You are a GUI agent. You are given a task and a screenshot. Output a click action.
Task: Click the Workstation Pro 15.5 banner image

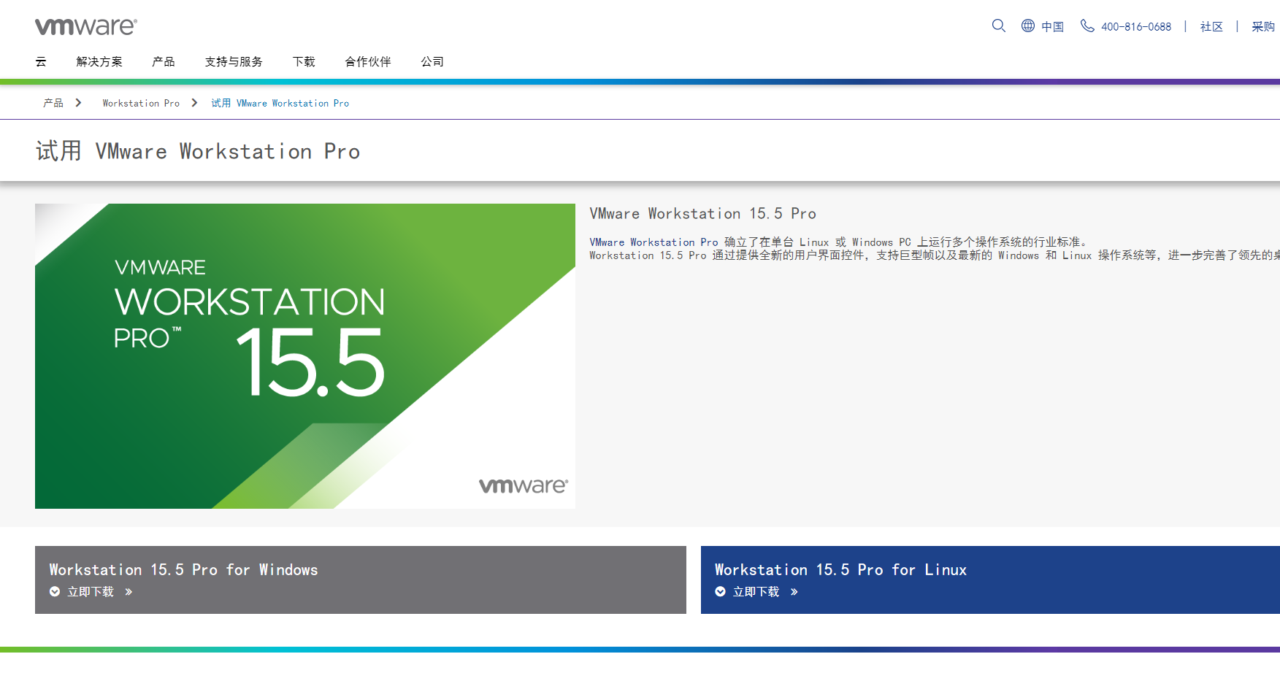[305, 356]
